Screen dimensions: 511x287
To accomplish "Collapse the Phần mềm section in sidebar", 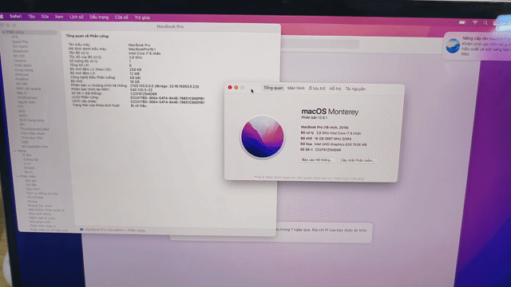I will [x=18, y=176].
